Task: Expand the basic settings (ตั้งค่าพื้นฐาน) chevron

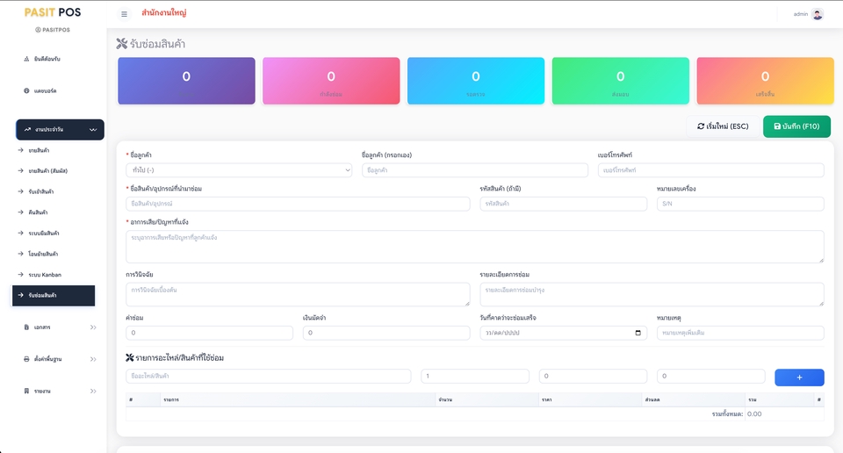Action: click(x=93, y=359)
